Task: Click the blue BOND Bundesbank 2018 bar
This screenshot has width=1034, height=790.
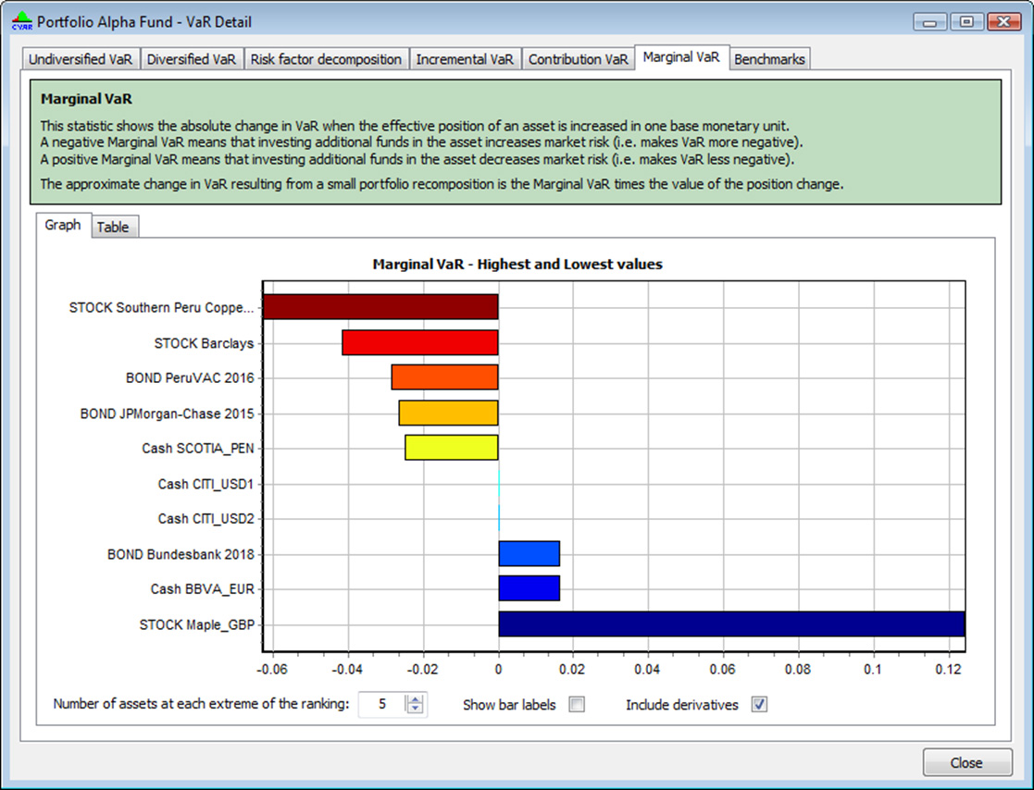Action: coord(529,553)
